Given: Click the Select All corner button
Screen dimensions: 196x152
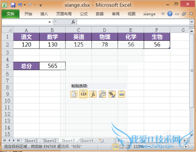Looking at the screenshot, I should pos(7,30).
